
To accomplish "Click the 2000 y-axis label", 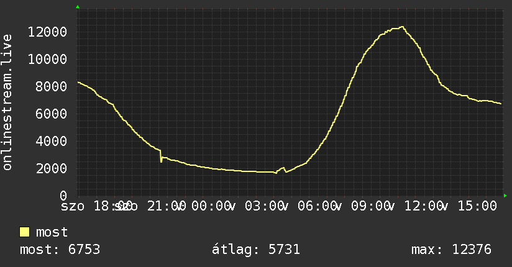I will point(52,168).
